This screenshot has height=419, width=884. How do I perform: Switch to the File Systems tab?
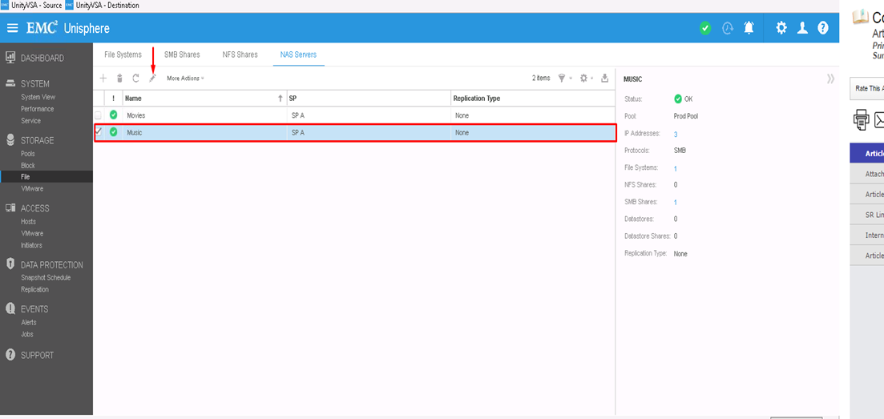coord(123,54)
